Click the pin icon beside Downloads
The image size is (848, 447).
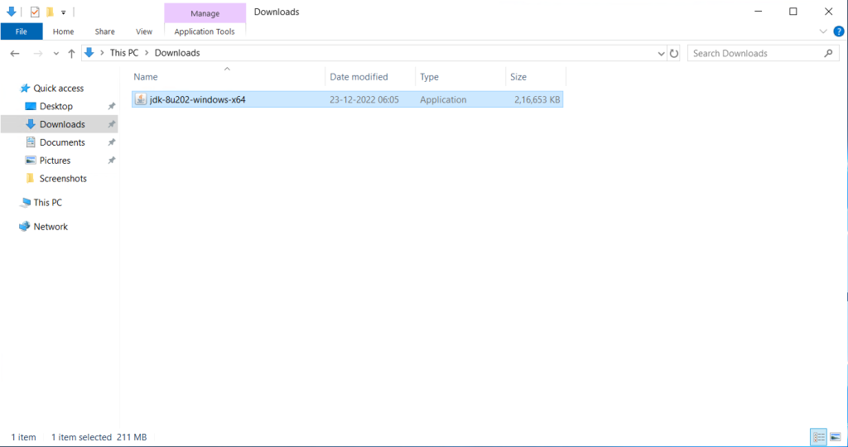click(112, 124)
